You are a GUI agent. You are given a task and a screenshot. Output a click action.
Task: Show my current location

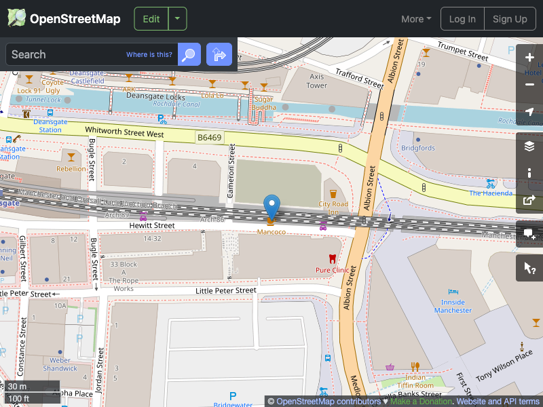tap(529, 113)
